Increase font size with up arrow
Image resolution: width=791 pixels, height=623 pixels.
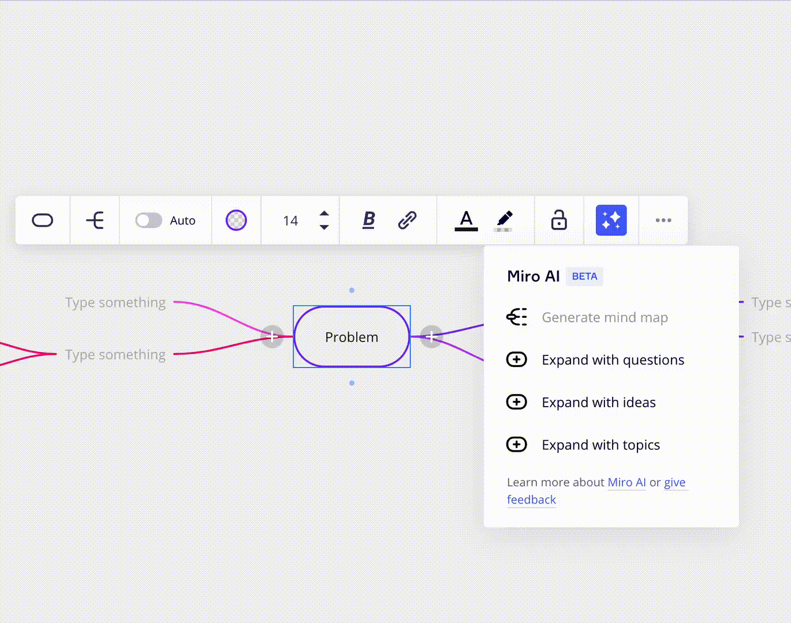[324, 213]
